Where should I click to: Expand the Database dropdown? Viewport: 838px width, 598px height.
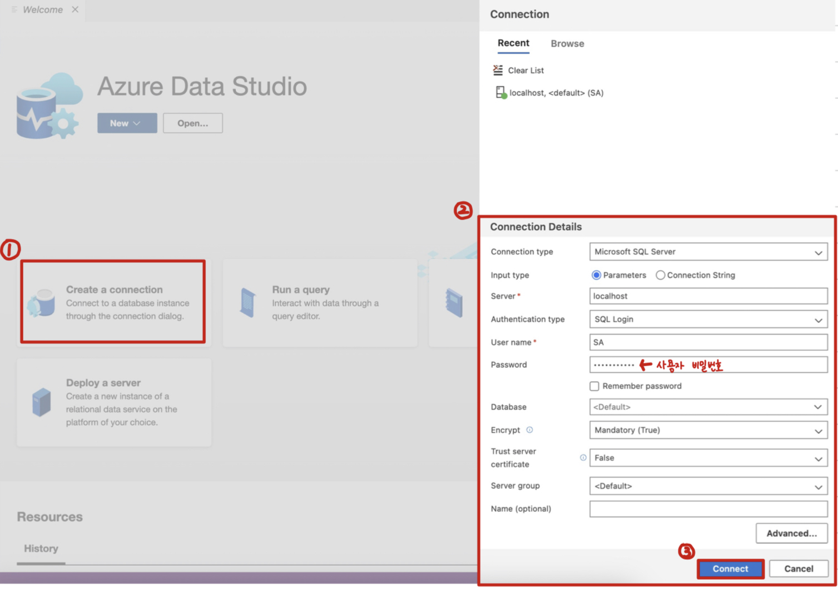pos(708,407)
